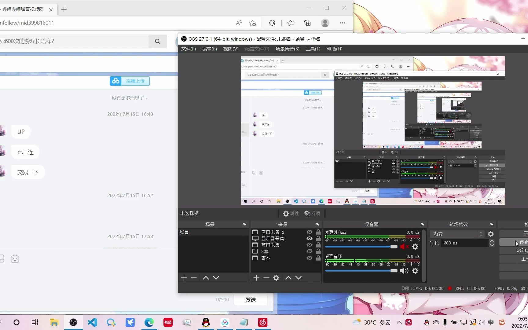The image size is (528, 330).
Task: Select the 场景 item in scenes list
Action: point(214,232)
